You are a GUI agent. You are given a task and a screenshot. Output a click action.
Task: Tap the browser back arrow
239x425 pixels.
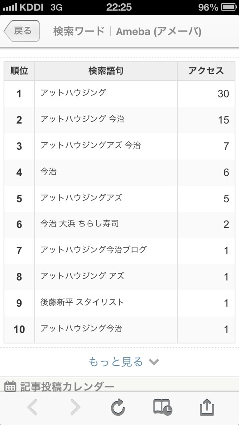pos(32,407)
